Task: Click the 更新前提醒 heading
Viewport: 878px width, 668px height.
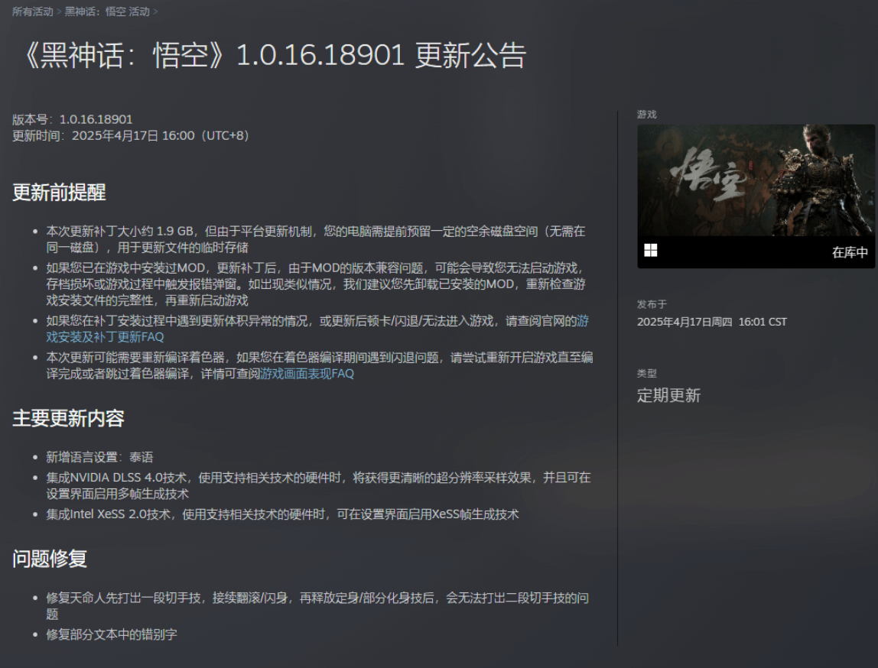Action: click(x=59, y=193)
